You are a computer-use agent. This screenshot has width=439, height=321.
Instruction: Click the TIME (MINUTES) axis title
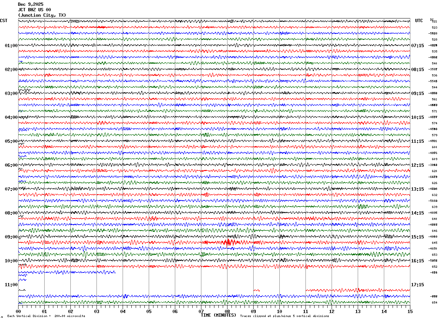(x=218, y=315)
